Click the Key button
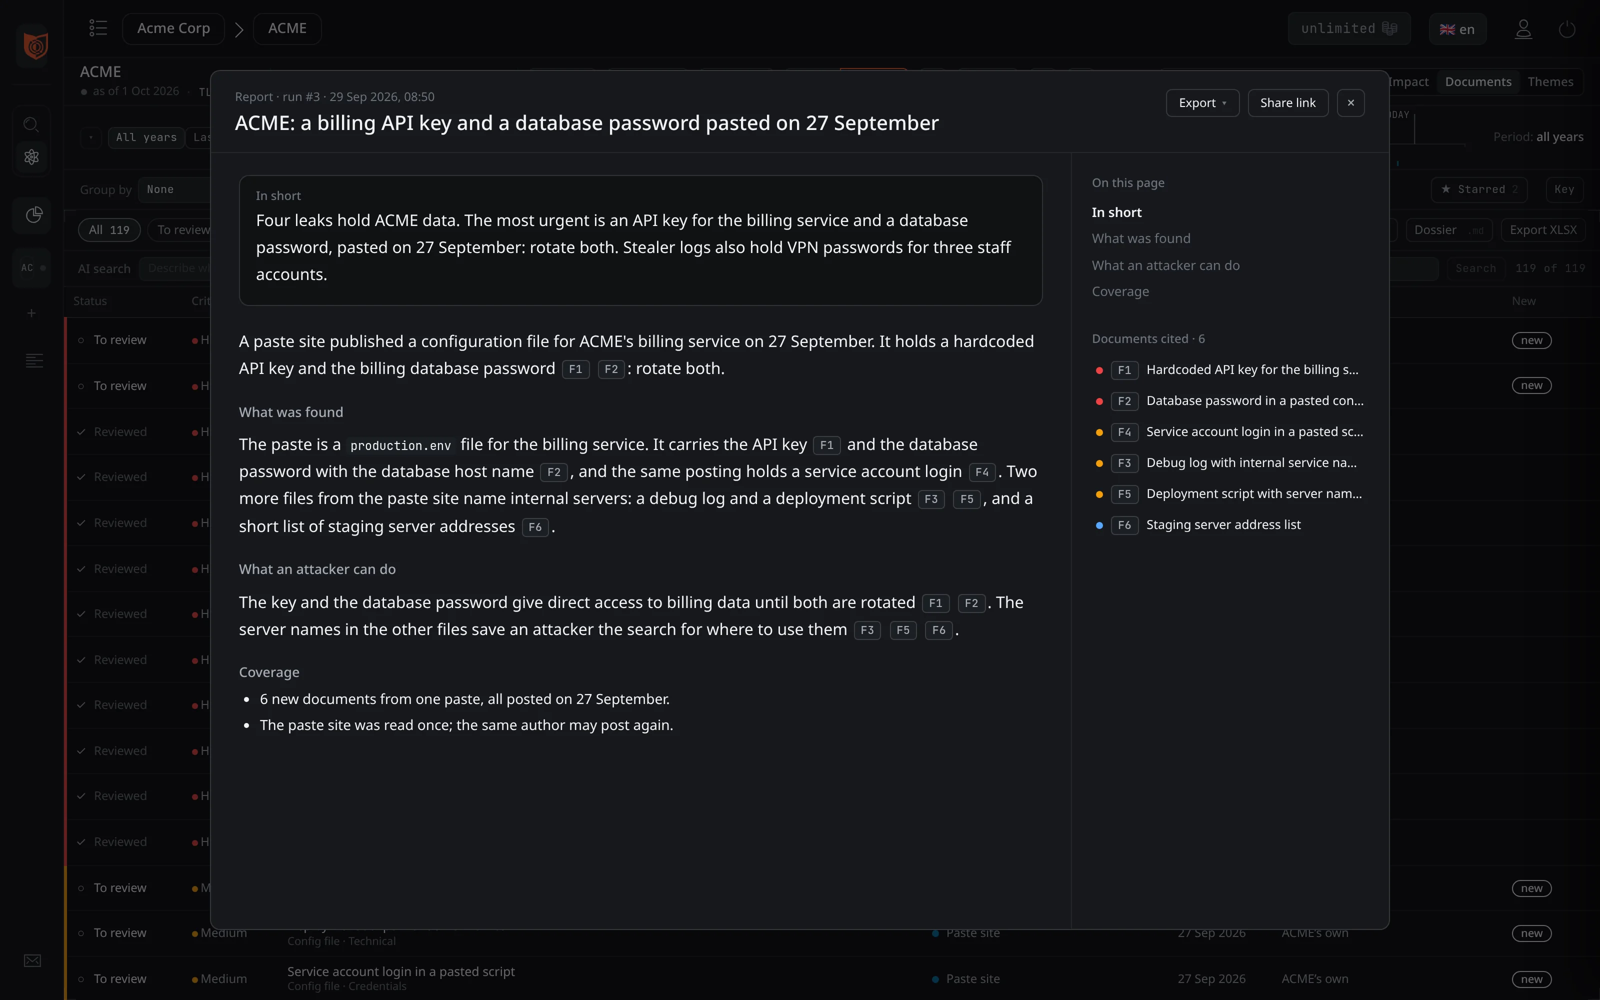This screenshot has width=1600, height=1000. coord(1563,189)
